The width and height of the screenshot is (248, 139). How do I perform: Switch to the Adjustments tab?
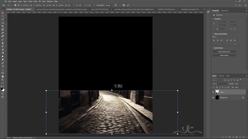(x=225, y=11)
